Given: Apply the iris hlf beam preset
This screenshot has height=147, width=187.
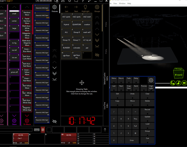Looking at the screenshot, I should 14,50.
